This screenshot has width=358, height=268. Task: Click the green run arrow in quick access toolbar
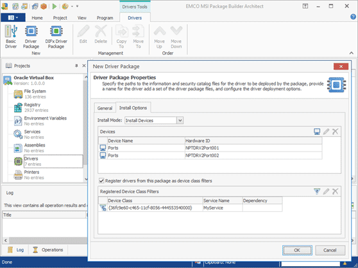pyautogui.click(x=55, y=6)
